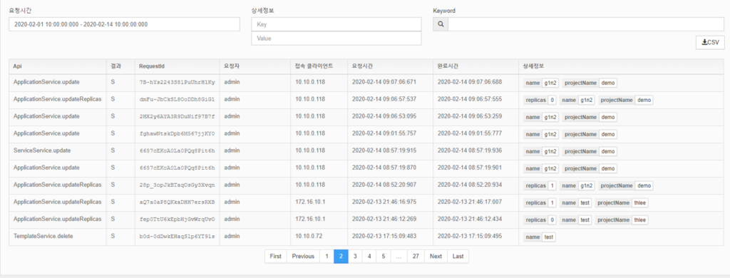This screenshot has height=278, width=730.
Task: Click the Key input under 상세정보
Action: (x=336, y=24)
